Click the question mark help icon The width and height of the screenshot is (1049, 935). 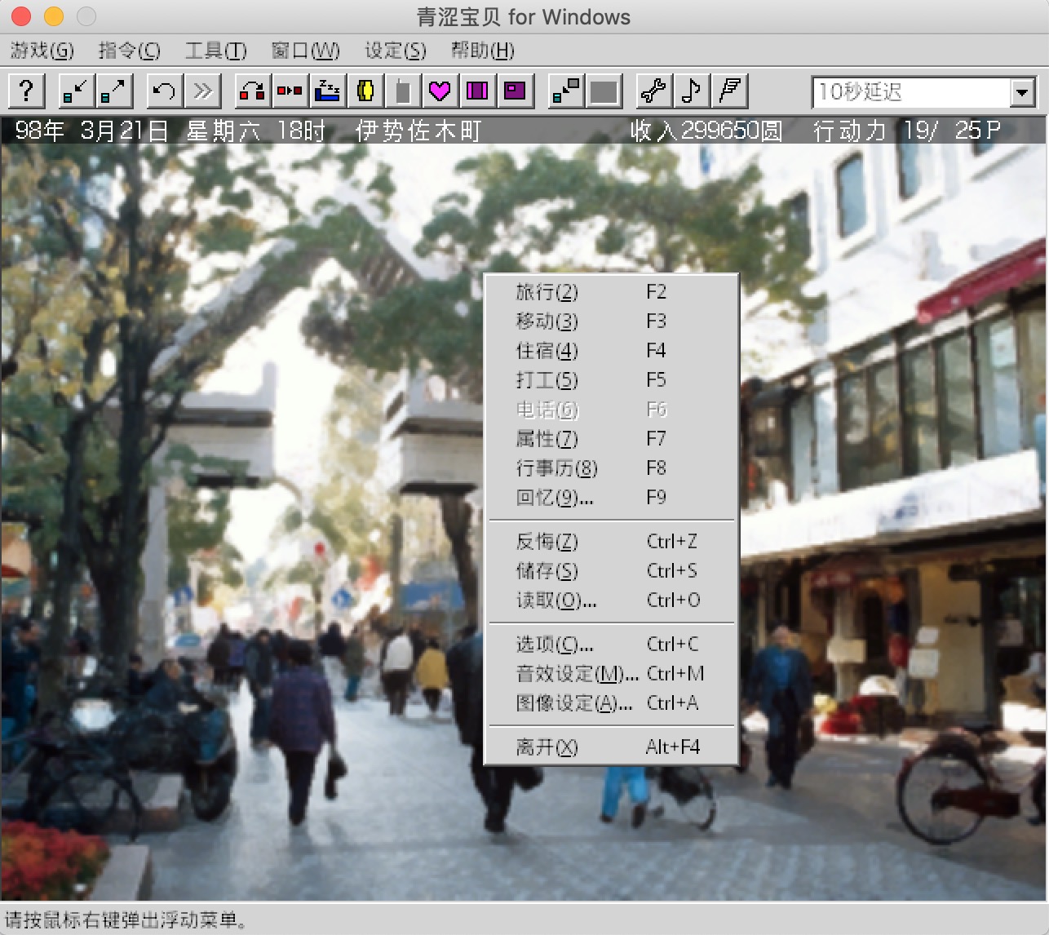pyautogui.click(x=26, y=91)
